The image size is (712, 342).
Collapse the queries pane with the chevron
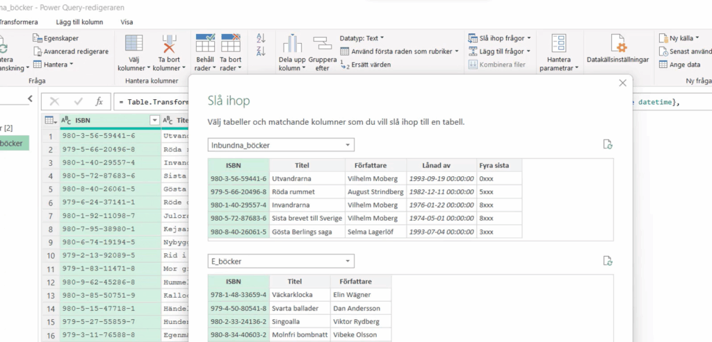[x=30, y=99]
